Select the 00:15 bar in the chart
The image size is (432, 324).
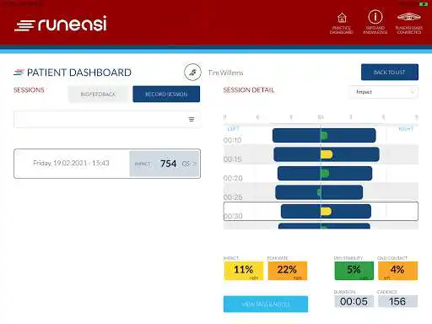tap(327, 154)
